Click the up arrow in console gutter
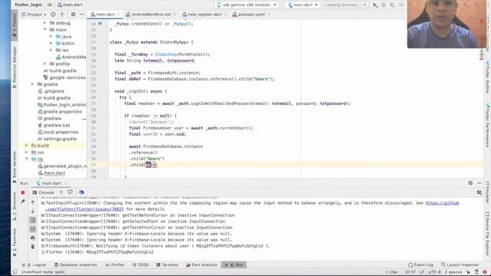This screenshot has width=491, height=276. click(x=32, y=202)
